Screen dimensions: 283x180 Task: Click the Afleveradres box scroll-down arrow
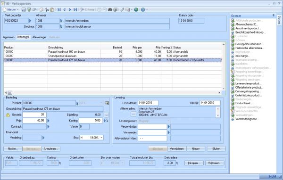(218, 115)
